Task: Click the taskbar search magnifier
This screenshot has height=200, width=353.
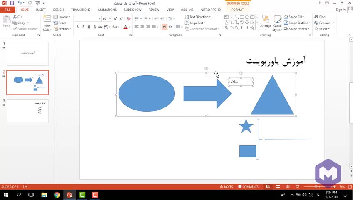Action: pos(19,195)
